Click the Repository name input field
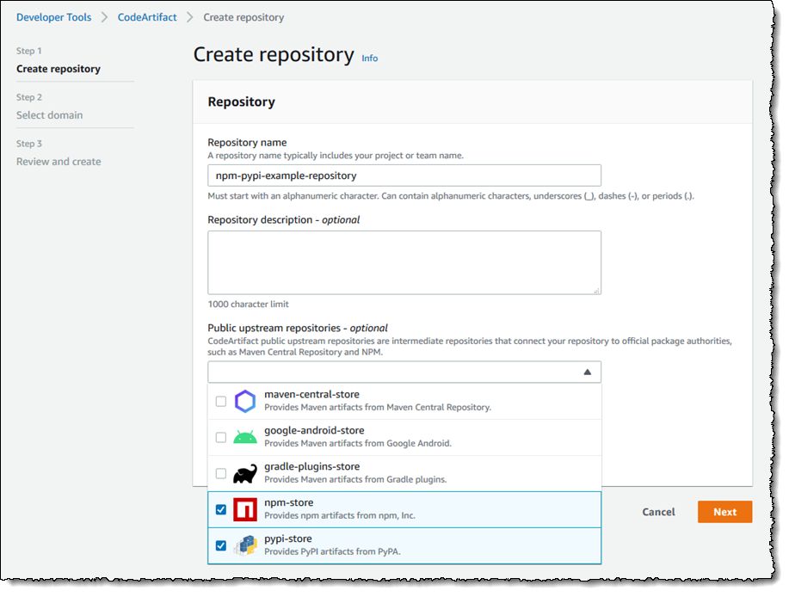The width and height of the screenshot is (789, 597). point(404,175)
